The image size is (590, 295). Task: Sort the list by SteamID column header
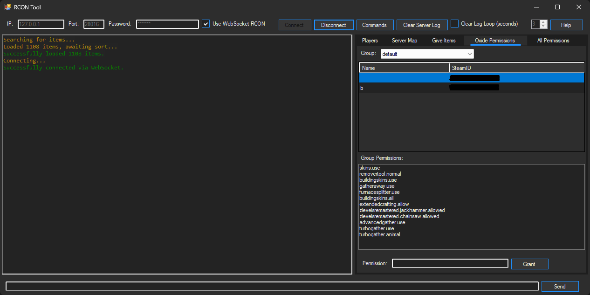click(516, 68)
